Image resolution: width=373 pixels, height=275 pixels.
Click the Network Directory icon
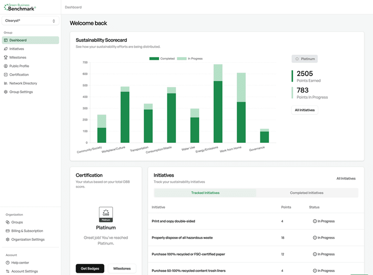coord(6,83)
